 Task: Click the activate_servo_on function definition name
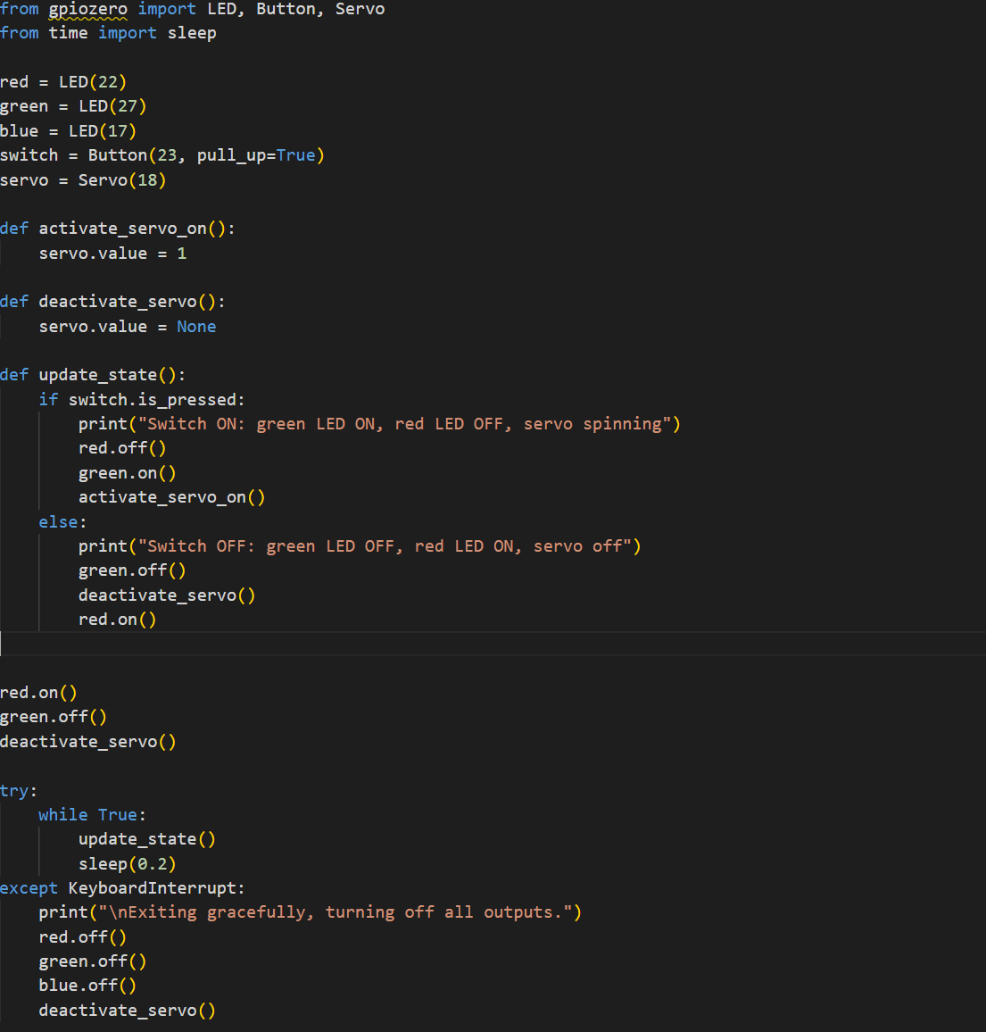click(x=122, y=229)
